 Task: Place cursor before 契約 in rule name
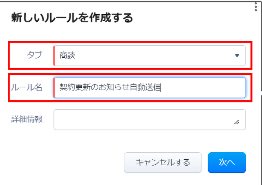(60, 87)
